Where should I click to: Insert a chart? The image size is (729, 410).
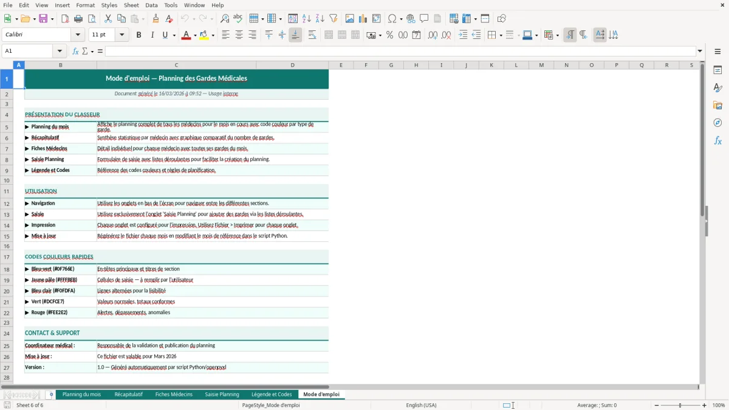363,19
